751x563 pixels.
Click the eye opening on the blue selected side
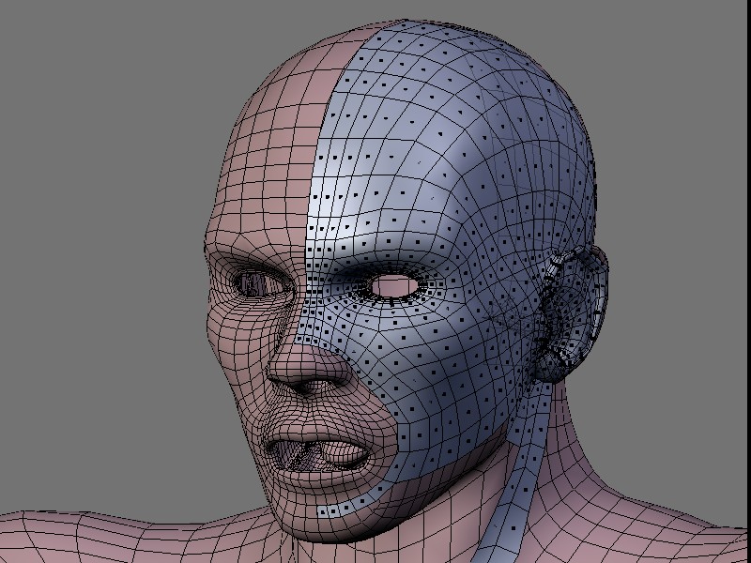[x=394, y=286]
